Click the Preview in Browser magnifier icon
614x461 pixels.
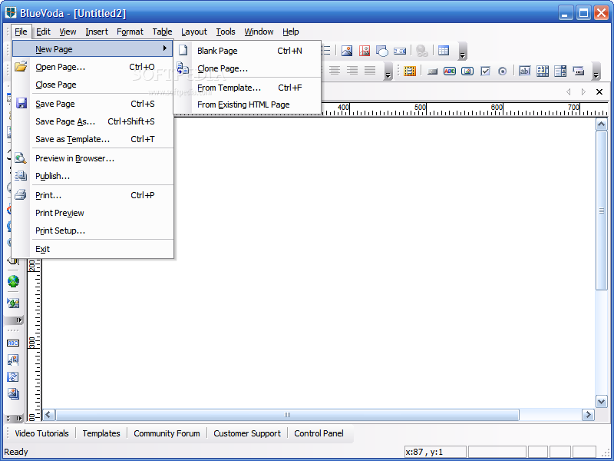[21, 158]
